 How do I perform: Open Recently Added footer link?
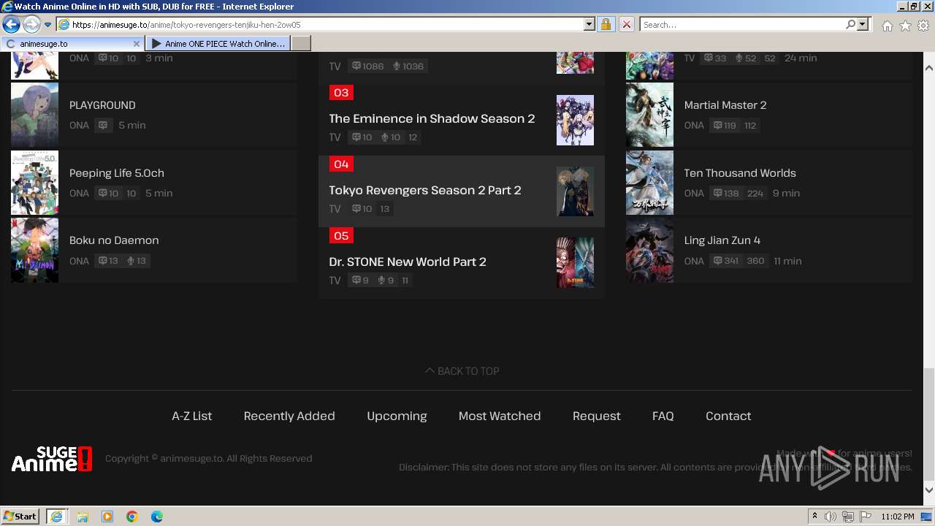pyautogui.click(x=289, y=416)
